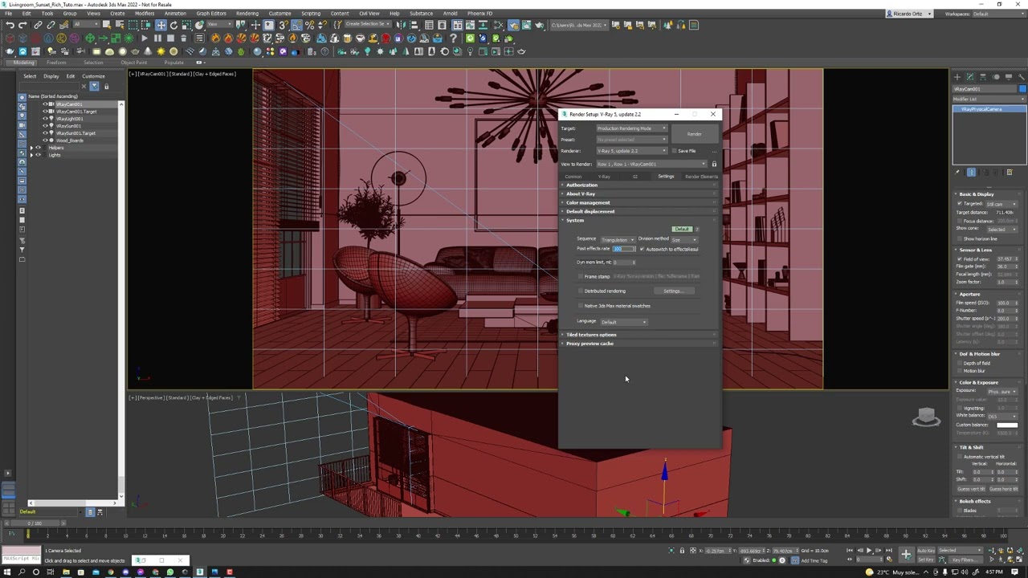Image resolution: width=1028 pixels, height=578 pixels.
Task: Expand the Color management rollout
Action: (x=640, y=202)
